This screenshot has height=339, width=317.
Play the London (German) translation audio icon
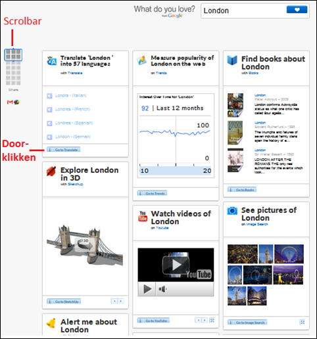tap(49, 137)
